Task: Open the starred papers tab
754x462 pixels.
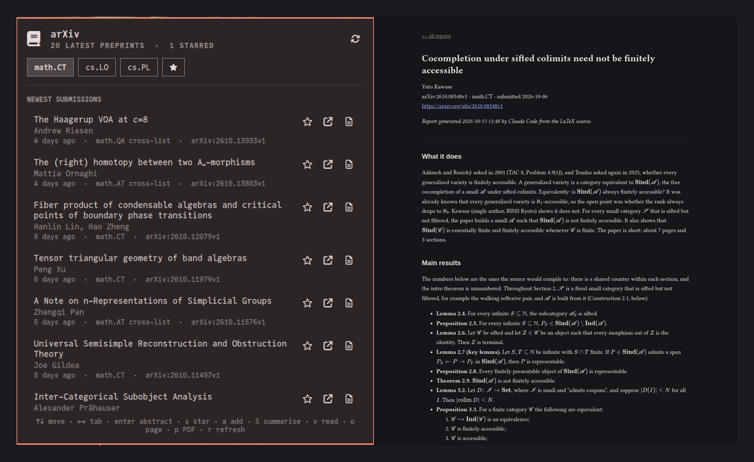Action: pos(174,68)
